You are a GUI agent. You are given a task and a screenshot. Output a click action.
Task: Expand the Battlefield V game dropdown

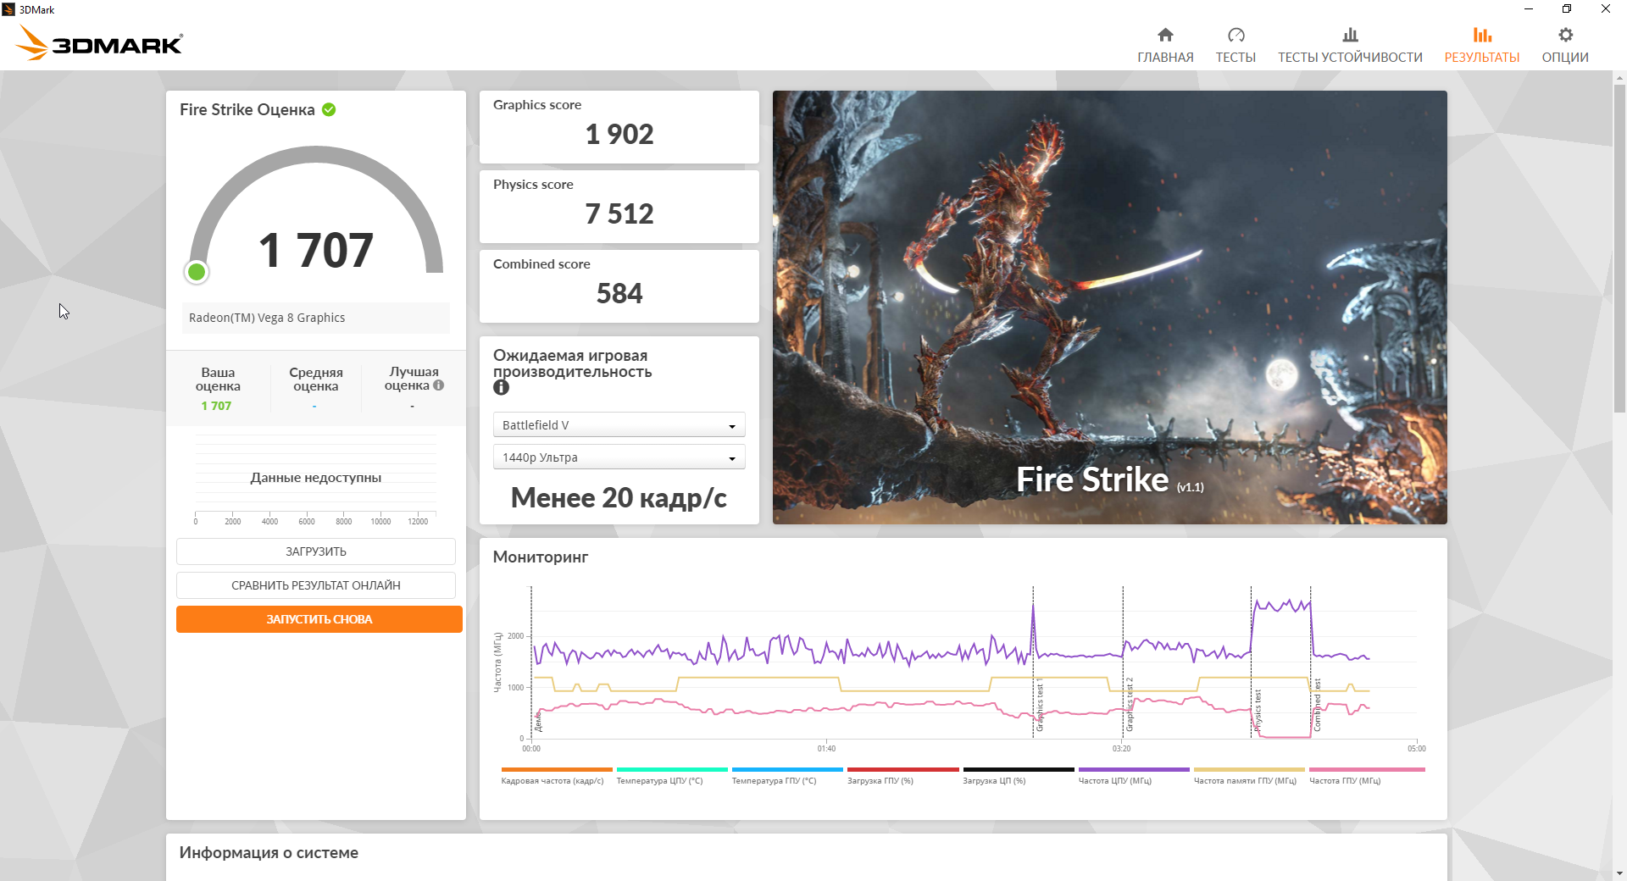click(x=619, y=425)
